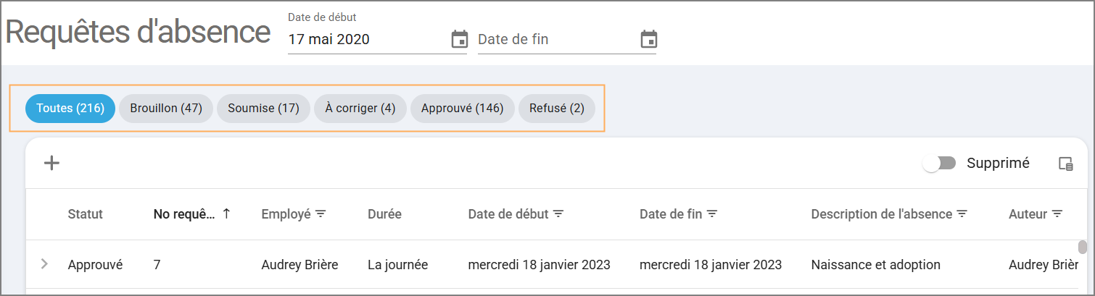The width and height of the screenshot is (1095, 296).
Task: Sort by No requête using the arrow
Action: click(x=226, y=213)
